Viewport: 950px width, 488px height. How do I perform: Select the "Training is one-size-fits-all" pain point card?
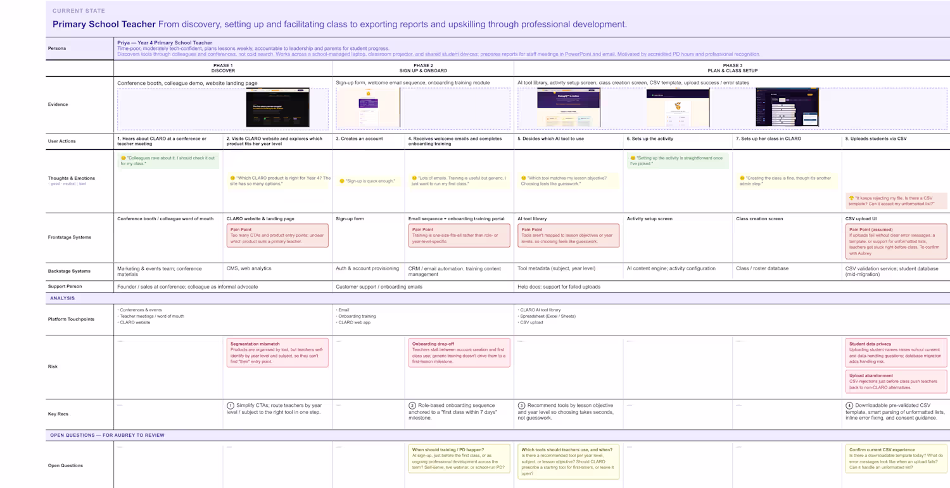click(459, 235)
